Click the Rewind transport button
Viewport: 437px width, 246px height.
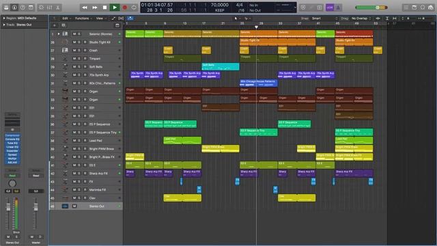[x=85, y=8]
